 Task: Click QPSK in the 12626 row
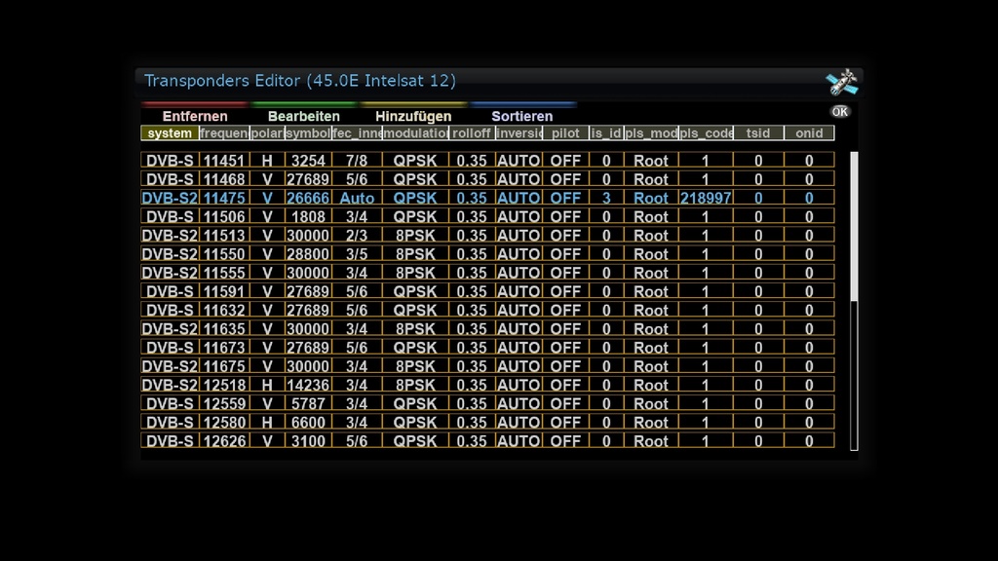click(415, 441)
